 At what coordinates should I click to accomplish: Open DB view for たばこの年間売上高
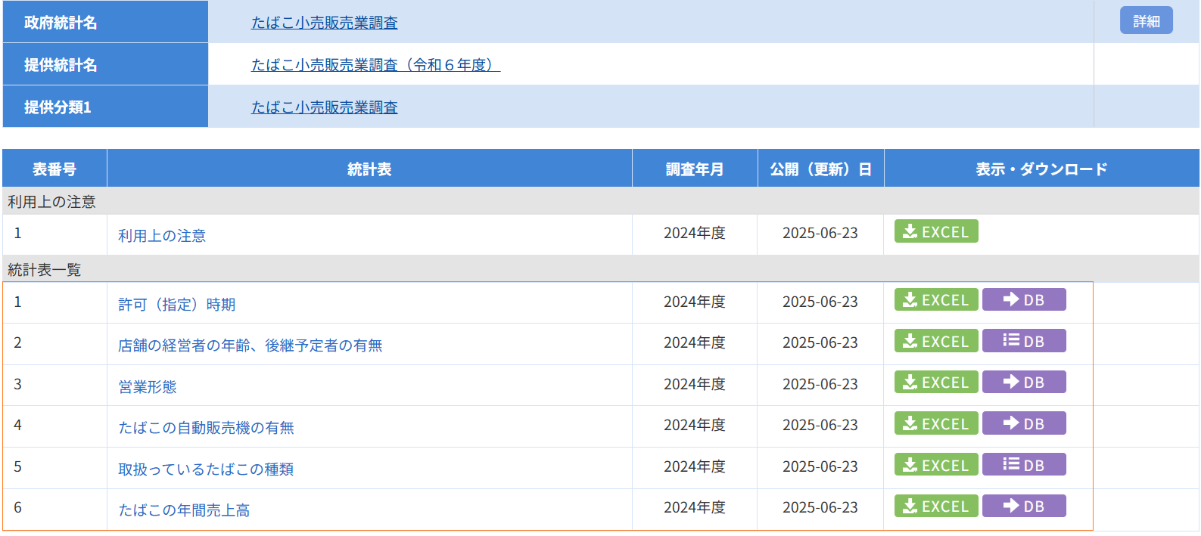(1023, 506)
